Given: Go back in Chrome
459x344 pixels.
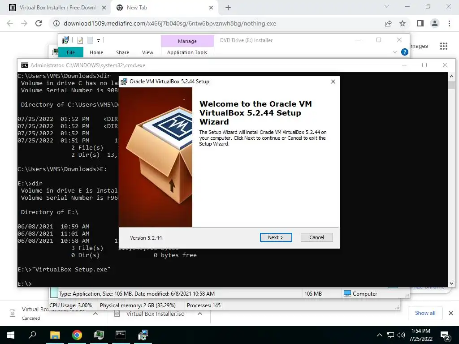Looking at the screenshot, I should pyautogui.click(x=10, y=23).
